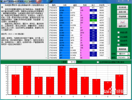Click the red bar for digit 0
The height and width of the screenshot is (100, 132).
[16, 85]
